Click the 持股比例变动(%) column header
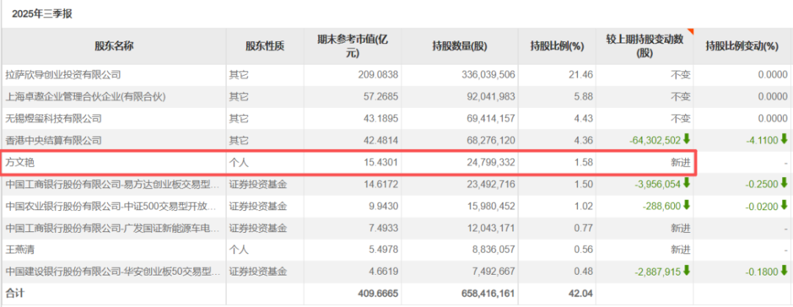The height and width of the screenshot is (307, 793). (742, 46)
